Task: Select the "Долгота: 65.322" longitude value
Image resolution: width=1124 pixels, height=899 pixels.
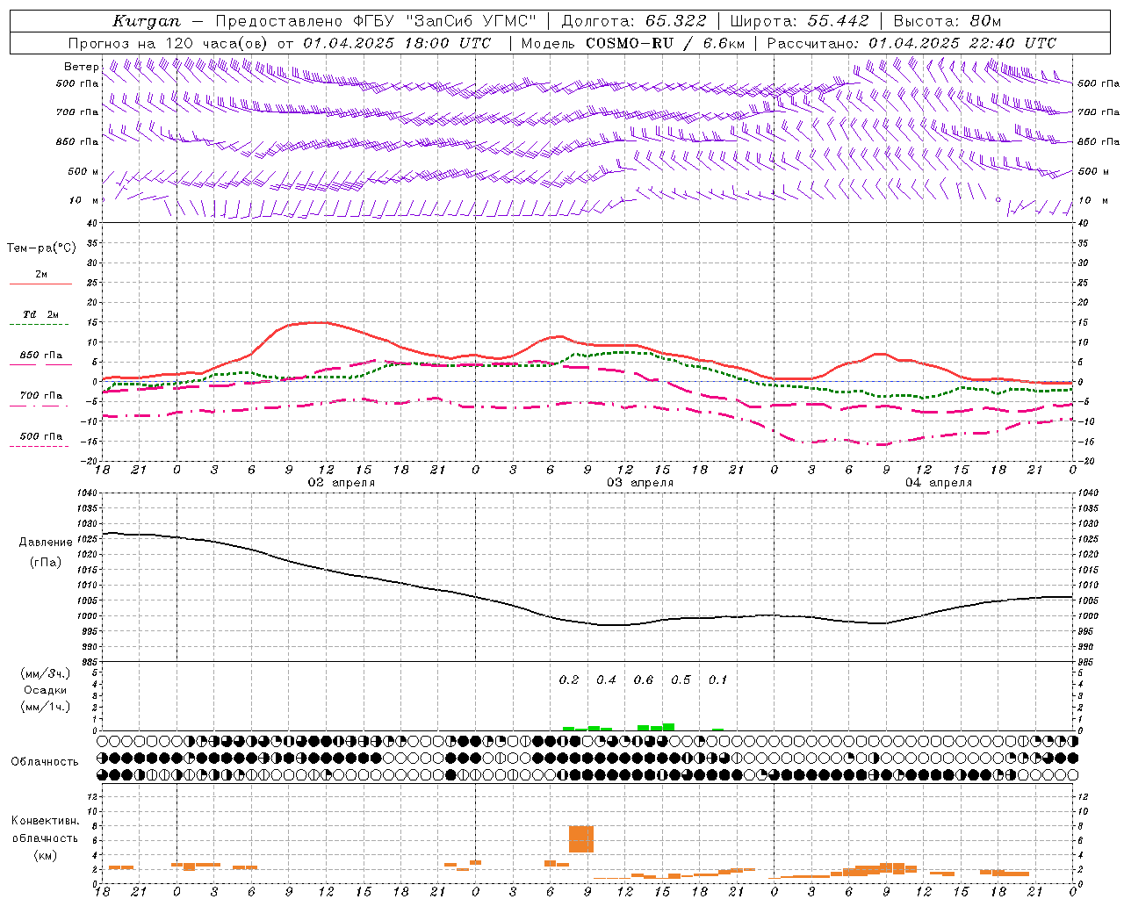Action: (634, 21)
